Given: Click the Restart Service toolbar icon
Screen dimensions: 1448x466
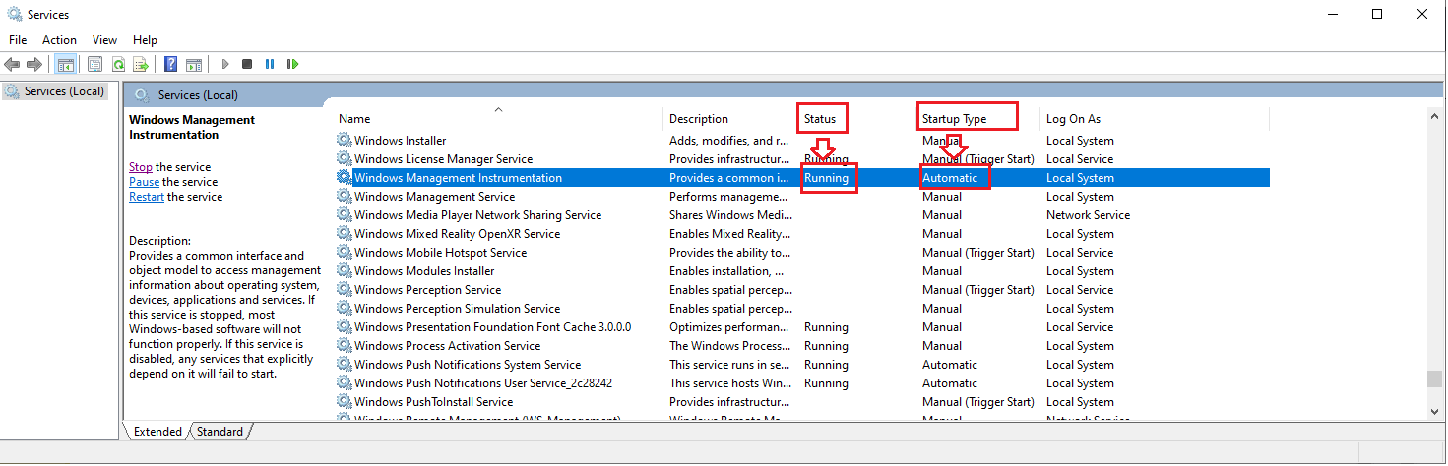Looking at the screenshot, I should click(x=292, y=64).
